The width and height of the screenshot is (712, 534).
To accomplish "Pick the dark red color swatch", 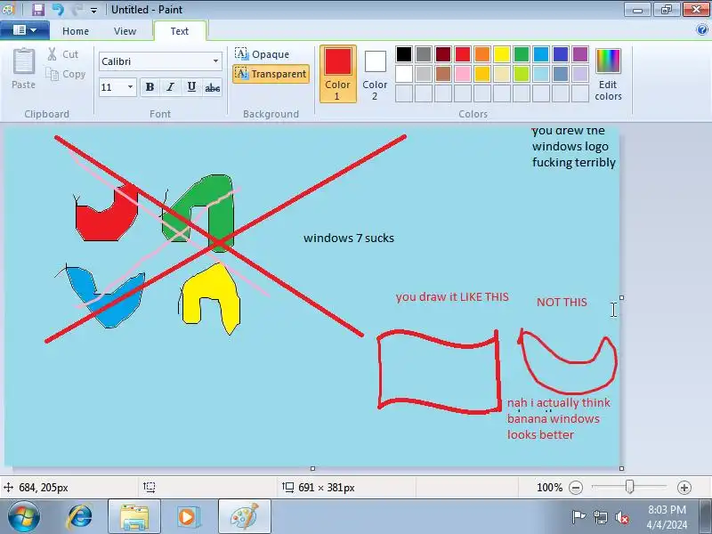I will click(x=443, y=54).
